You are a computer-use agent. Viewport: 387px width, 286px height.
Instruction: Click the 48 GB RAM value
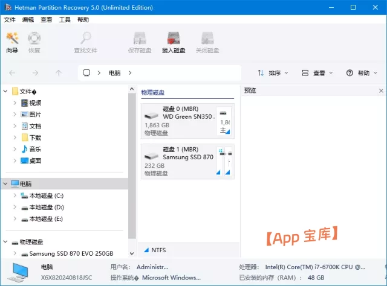[316, 278]
